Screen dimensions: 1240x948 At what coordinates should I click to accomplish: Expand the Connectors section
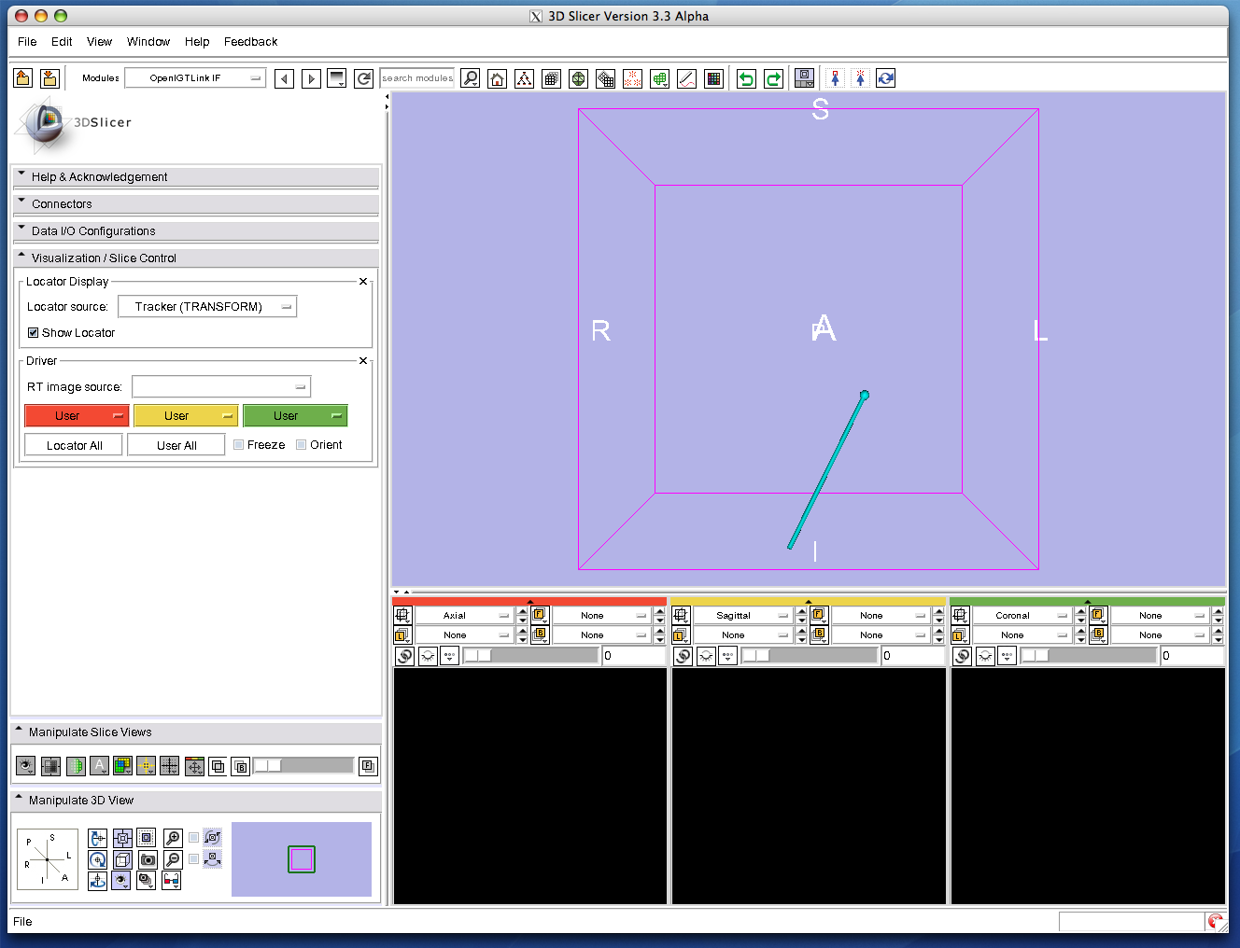coord(62,204)
